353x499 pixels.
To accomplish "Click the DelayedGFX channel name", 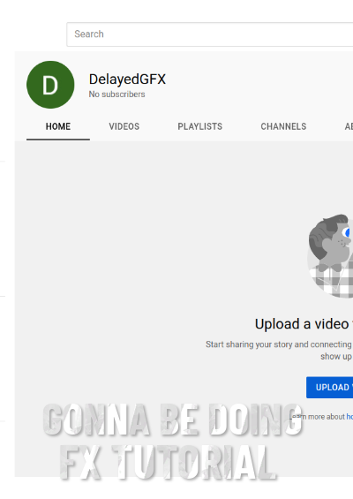I will click(x=127, y=79).
